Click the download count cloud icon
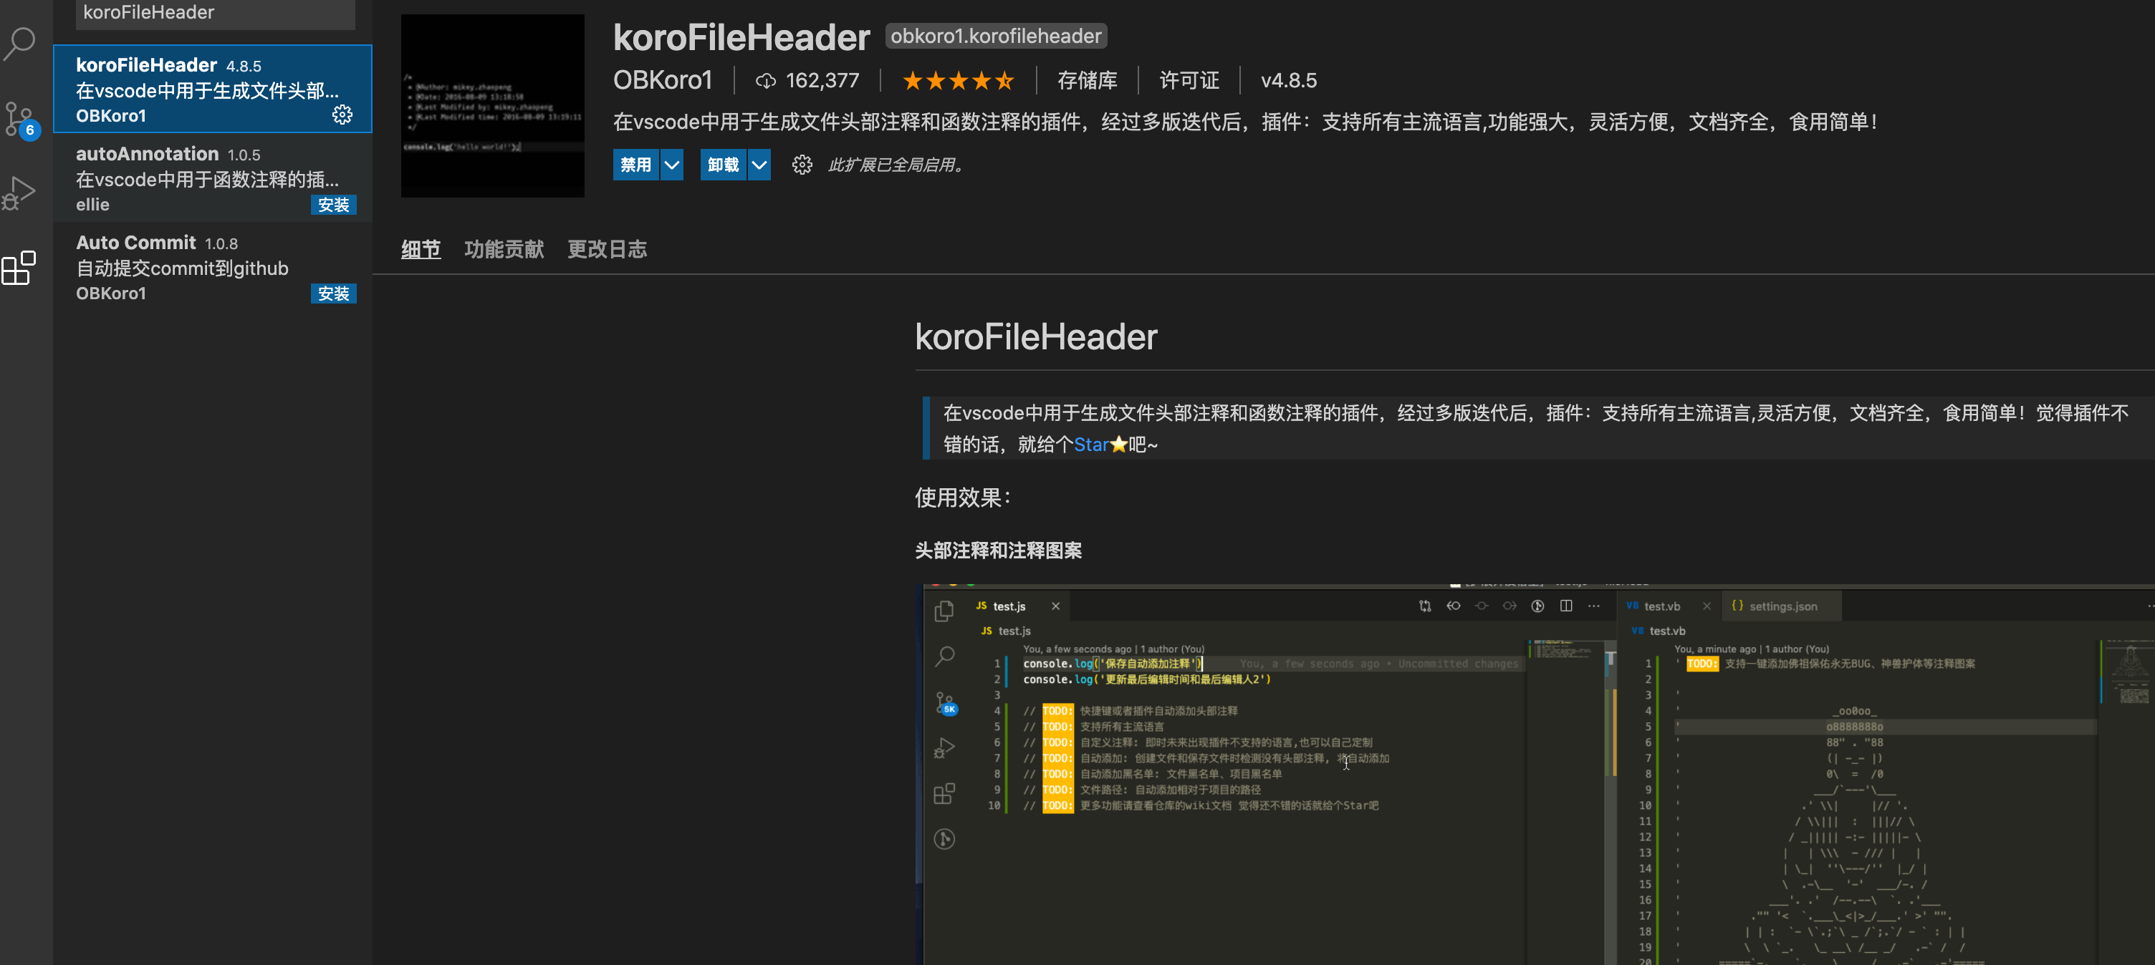 (765, 80)
